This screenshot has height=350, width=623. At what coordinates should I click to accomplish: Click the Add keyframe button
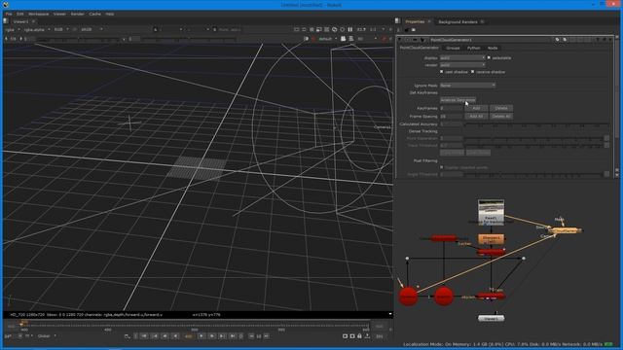[476, 108]
